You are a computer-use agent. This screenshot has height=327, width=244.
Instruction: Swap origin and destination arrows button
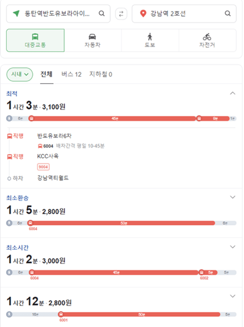tap(121, 14)
